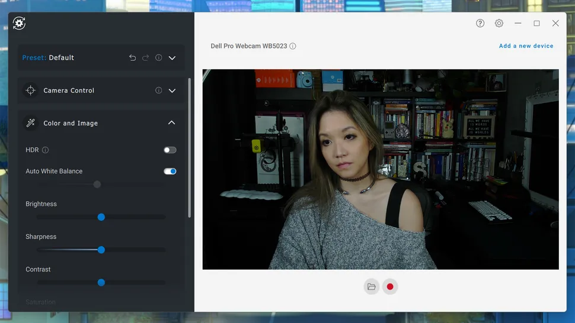Click the webcam preview video area

(x=381, y=169)
